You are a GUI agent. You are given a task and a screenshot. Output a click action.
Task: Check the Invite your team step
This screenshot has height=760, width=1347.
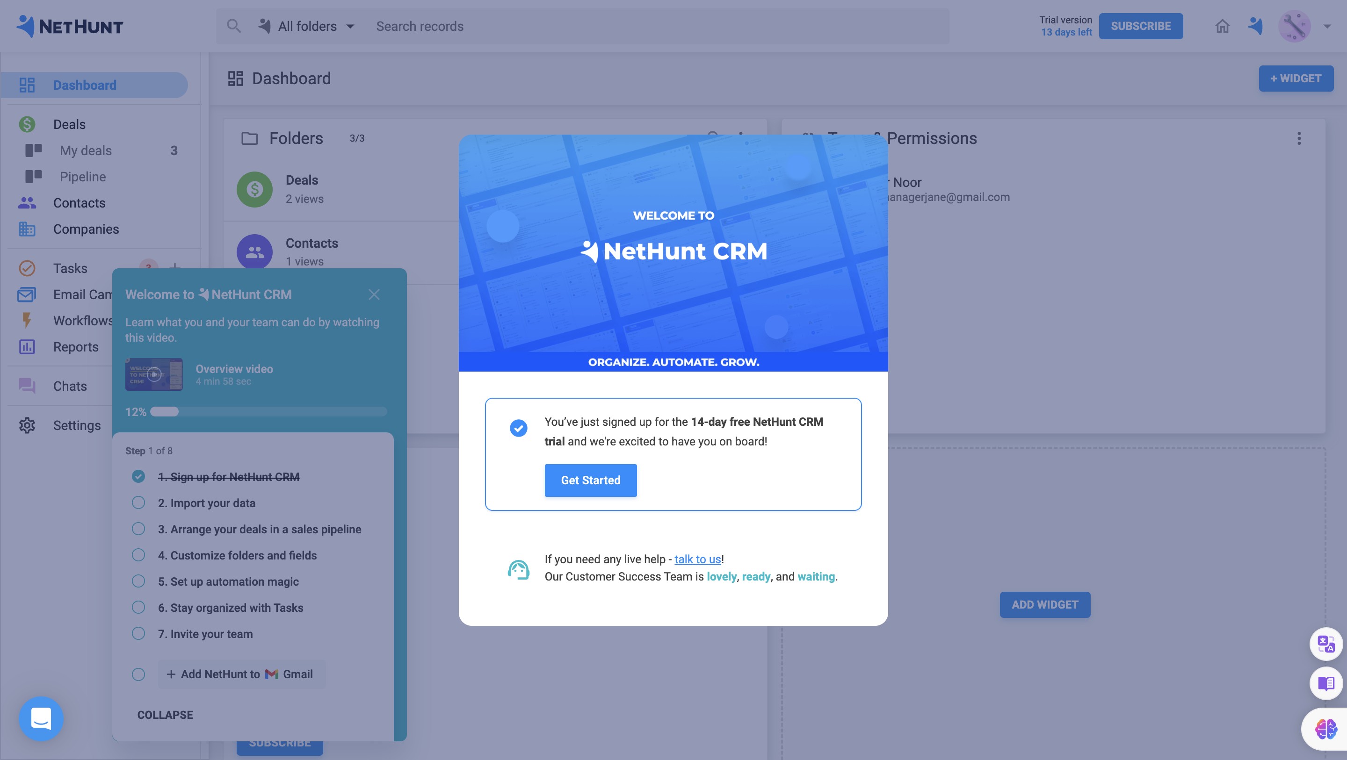point(138,633)
